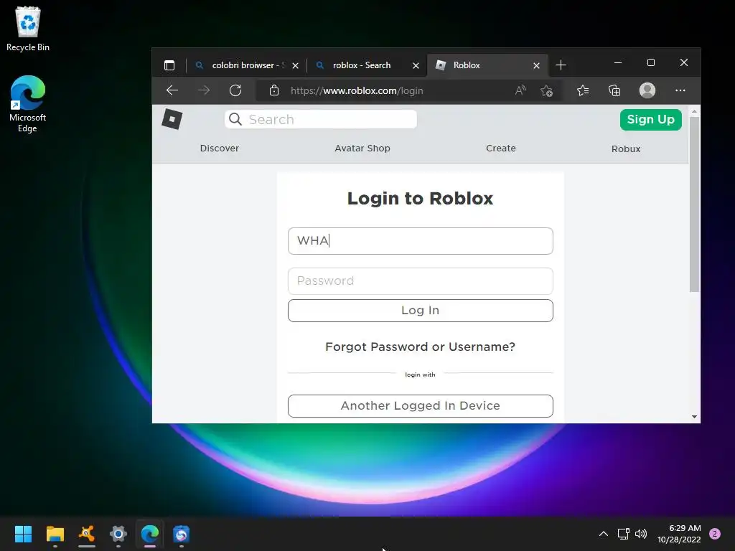The width and height of the screenshot is (735, 551).
Task: Open the Discover nav item
Action: pos(220,148)
